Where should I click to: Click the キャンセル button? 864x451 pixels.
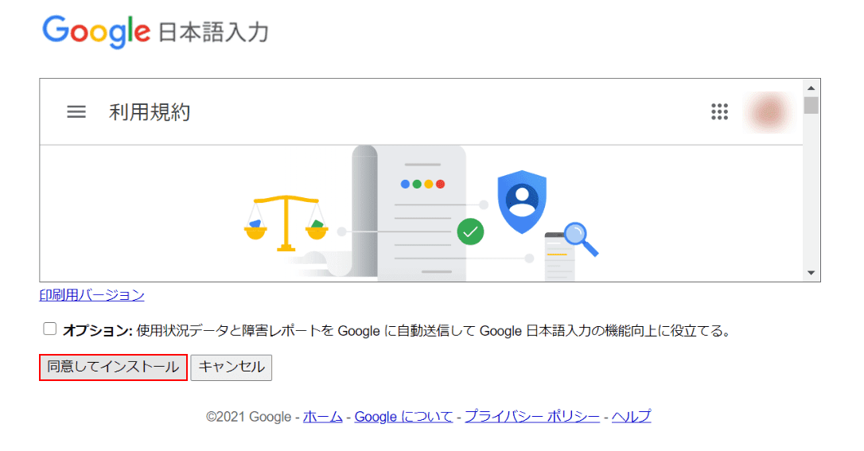[232, 367]
